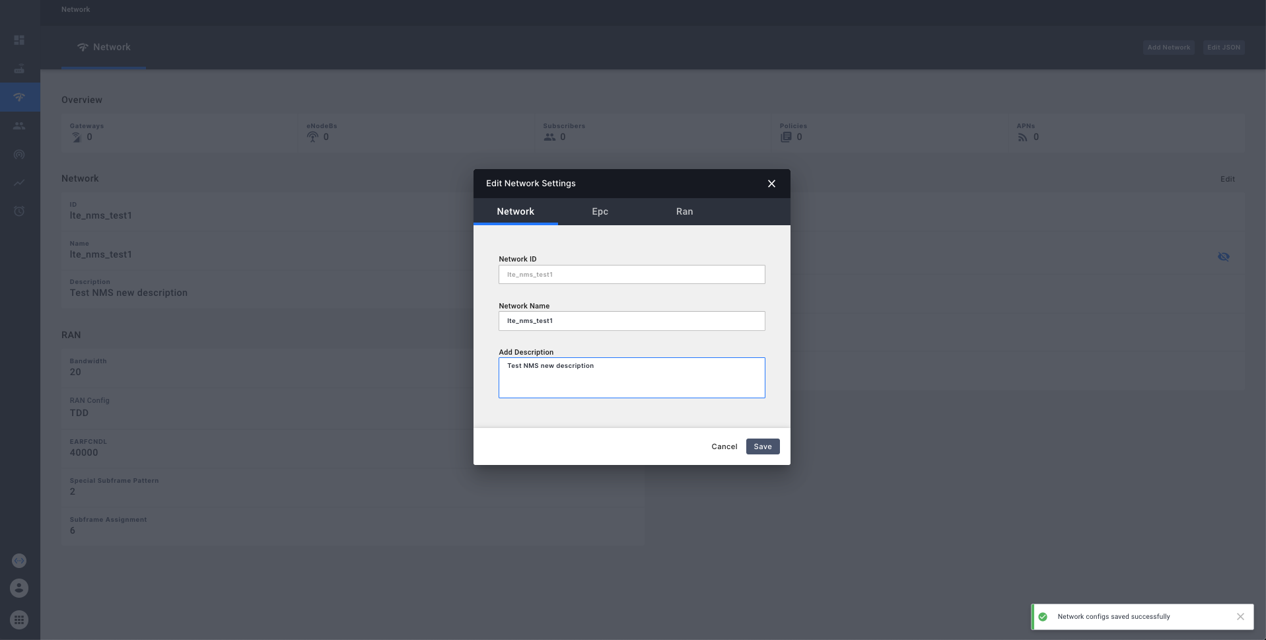
Task: Click the Add Network button
Action: click(1168, 47)
